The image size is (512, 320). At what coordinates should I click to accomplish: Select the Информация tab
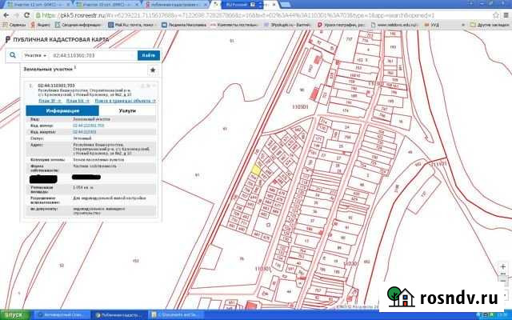click(62, 110)
